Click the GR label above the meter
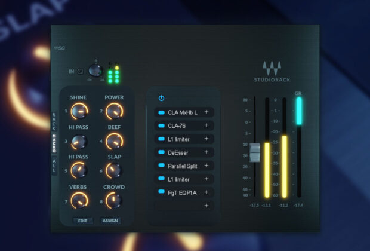 pyautogui.click(x=298, y=93)
